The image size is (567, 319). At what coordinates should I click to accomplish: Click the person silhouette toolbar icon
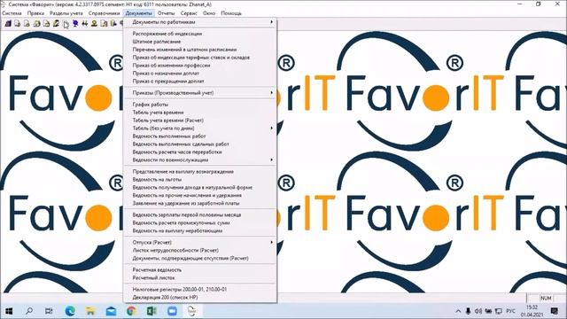point(94,24)
